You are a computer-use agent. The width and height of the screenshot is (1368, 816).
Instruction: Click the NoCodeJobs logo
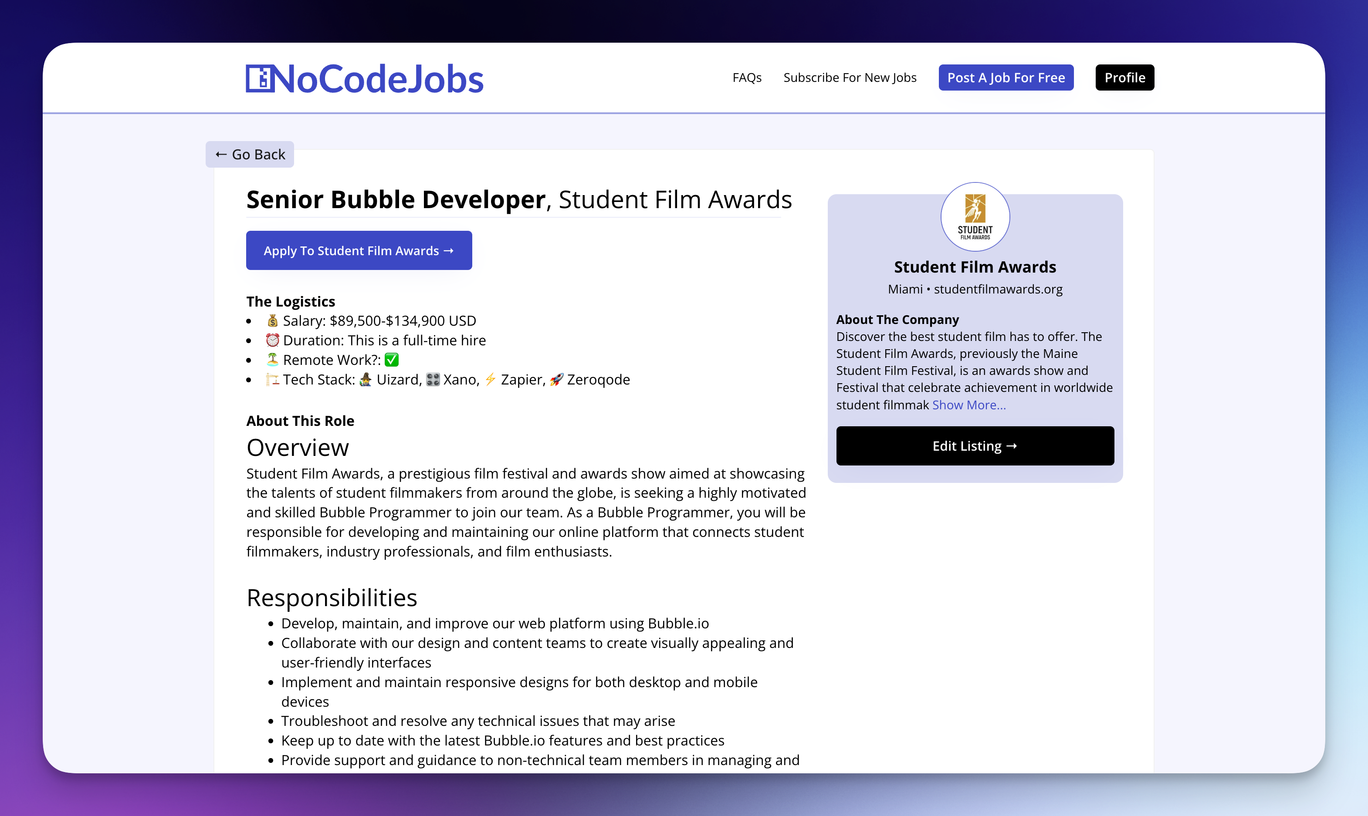[364, 79]
